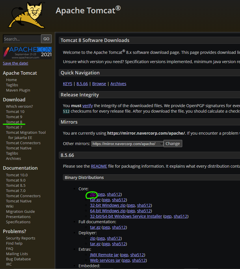240x269 pixels.
Task: Open sha512 for JMX Remote jar
Action: [137, 255]
